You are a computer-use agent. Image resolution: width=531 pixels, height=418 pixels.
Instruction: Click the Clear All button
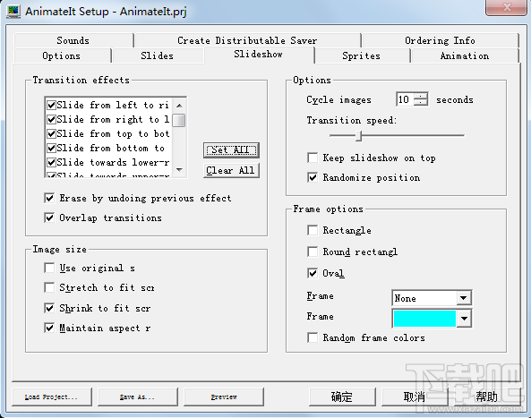tap(231, 170)
